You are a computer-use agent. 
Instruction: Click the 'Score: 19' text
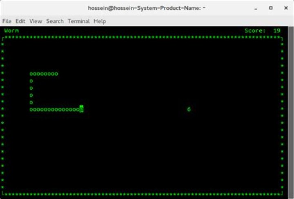coord(262,31)
